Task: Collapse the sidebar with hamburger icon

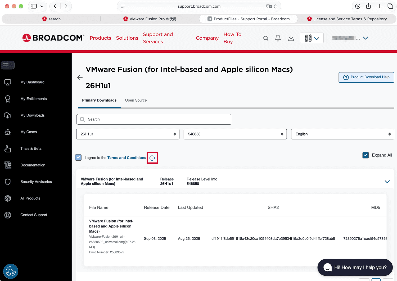Action: pos(8,65)
